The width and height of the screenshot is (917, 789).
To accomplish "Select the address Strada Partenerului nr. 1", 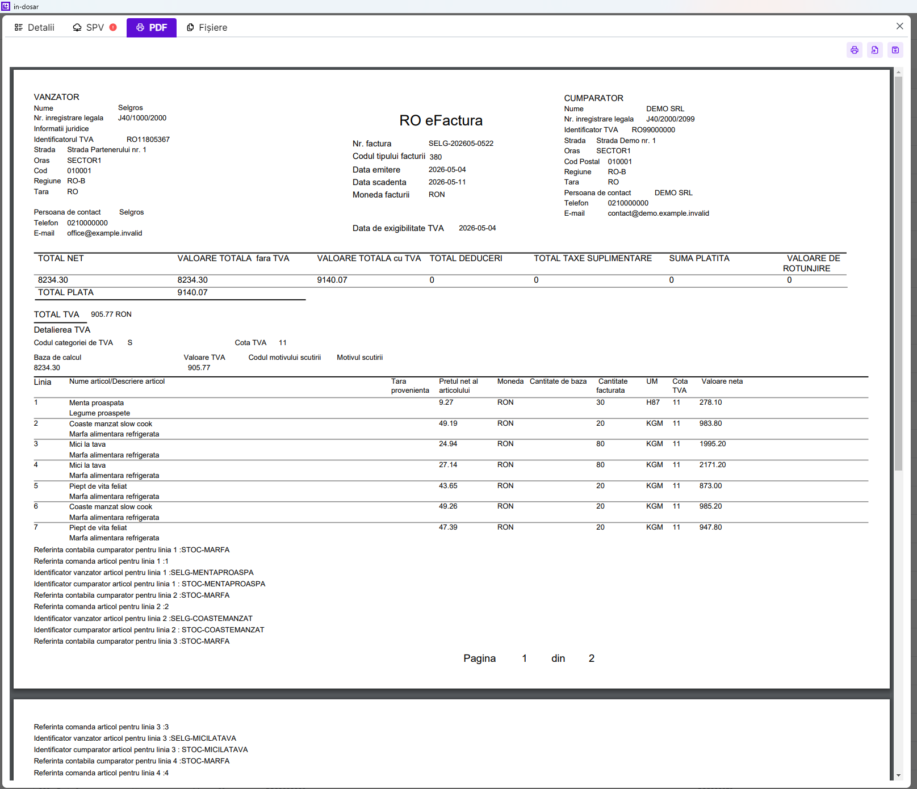I will point(107,150).
